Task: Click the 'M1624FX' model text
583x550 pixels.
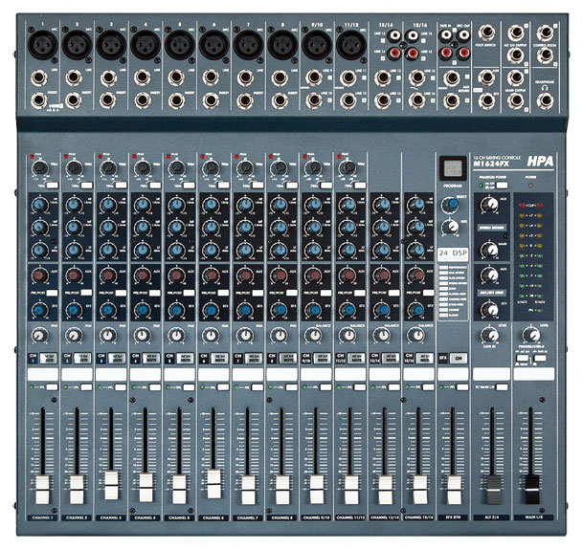Action: click(x=491, y=164)
